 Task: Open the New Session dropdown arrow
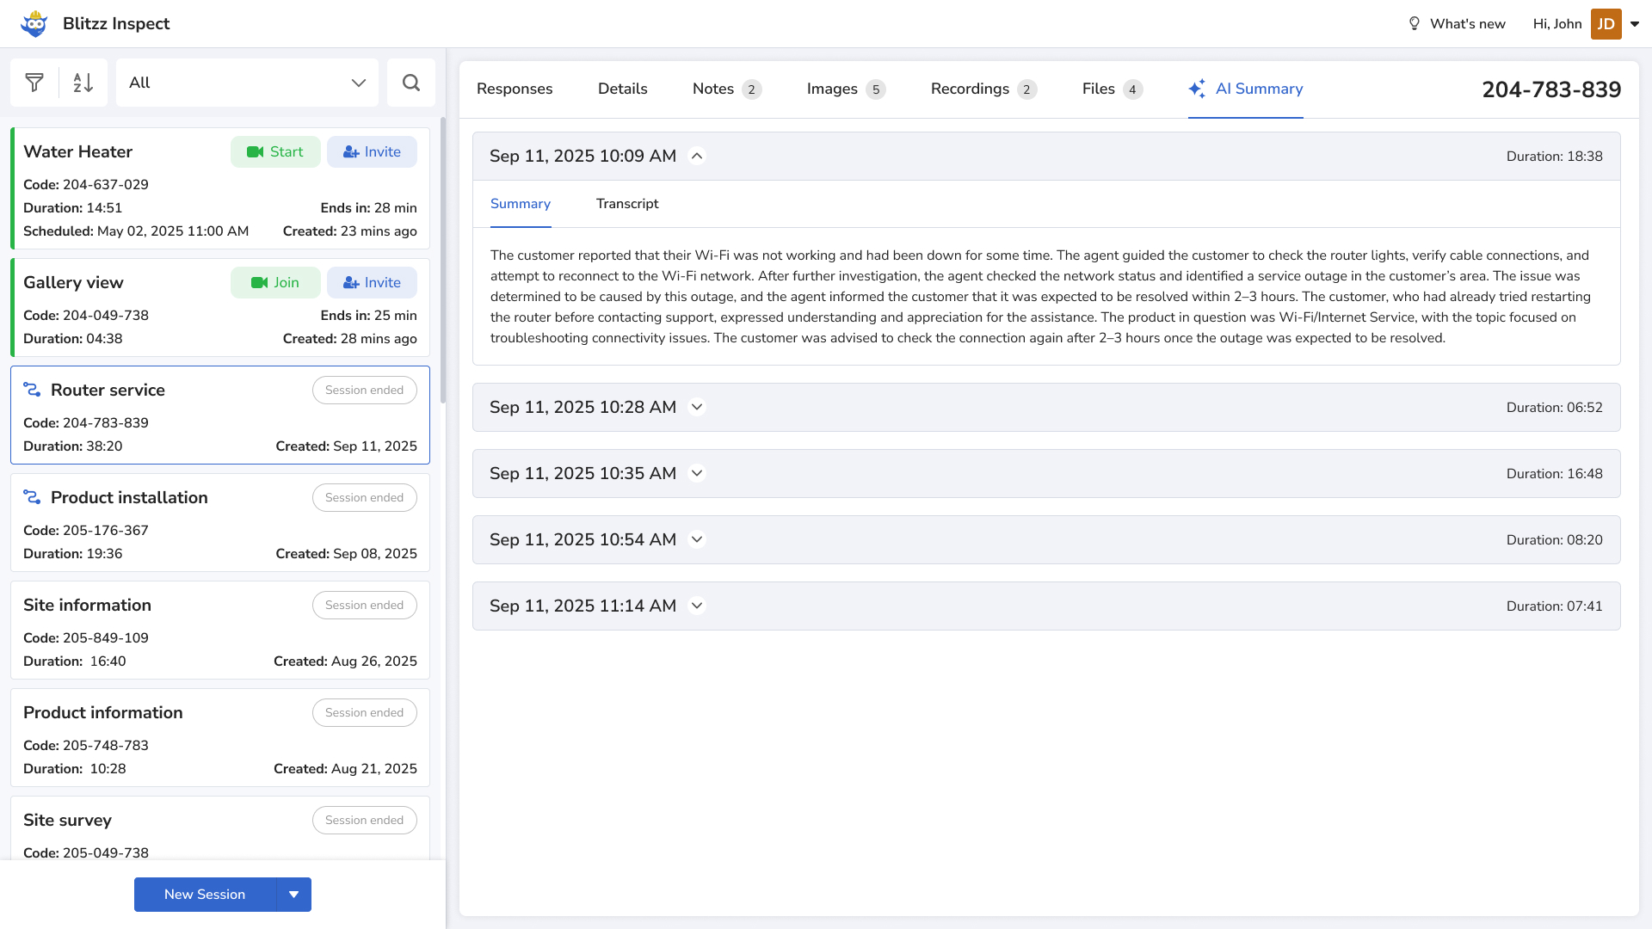(x=293, y=895)
